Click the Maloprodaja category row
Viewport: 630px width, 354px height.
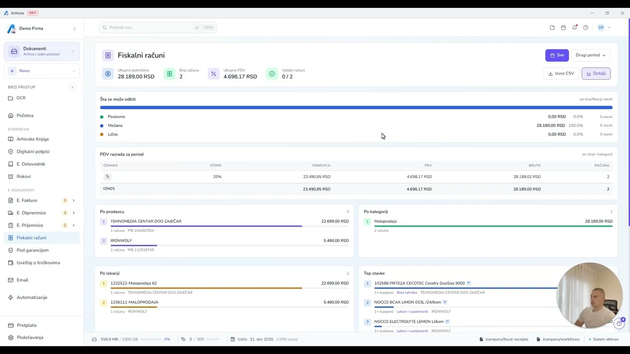tap(488, 225)
